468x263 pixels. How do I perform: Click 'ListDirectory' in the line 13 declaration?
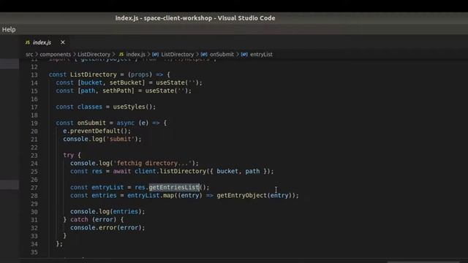coord(94,75)
